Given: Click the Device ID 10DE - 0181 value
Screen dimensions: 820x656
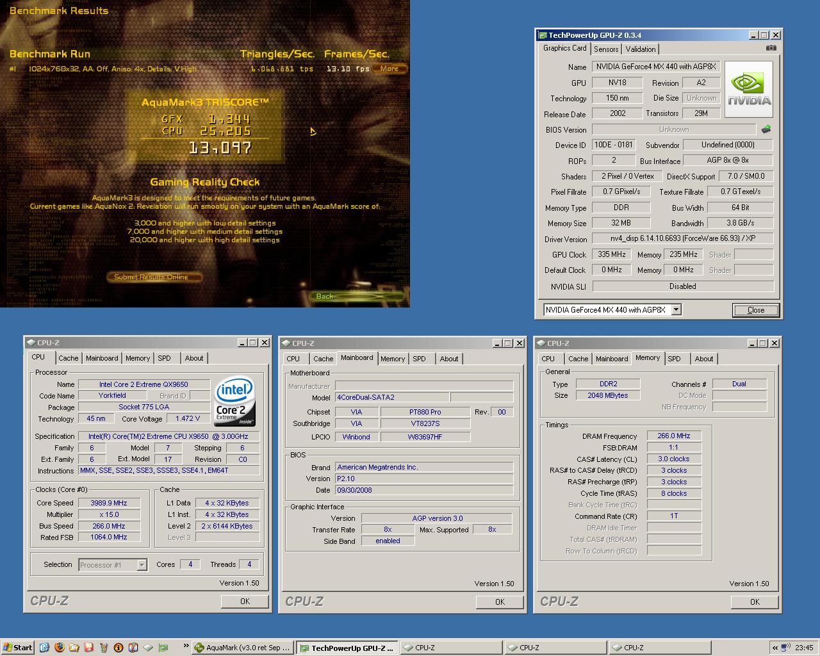Looking at the screenshot, I should coord(613,145).
